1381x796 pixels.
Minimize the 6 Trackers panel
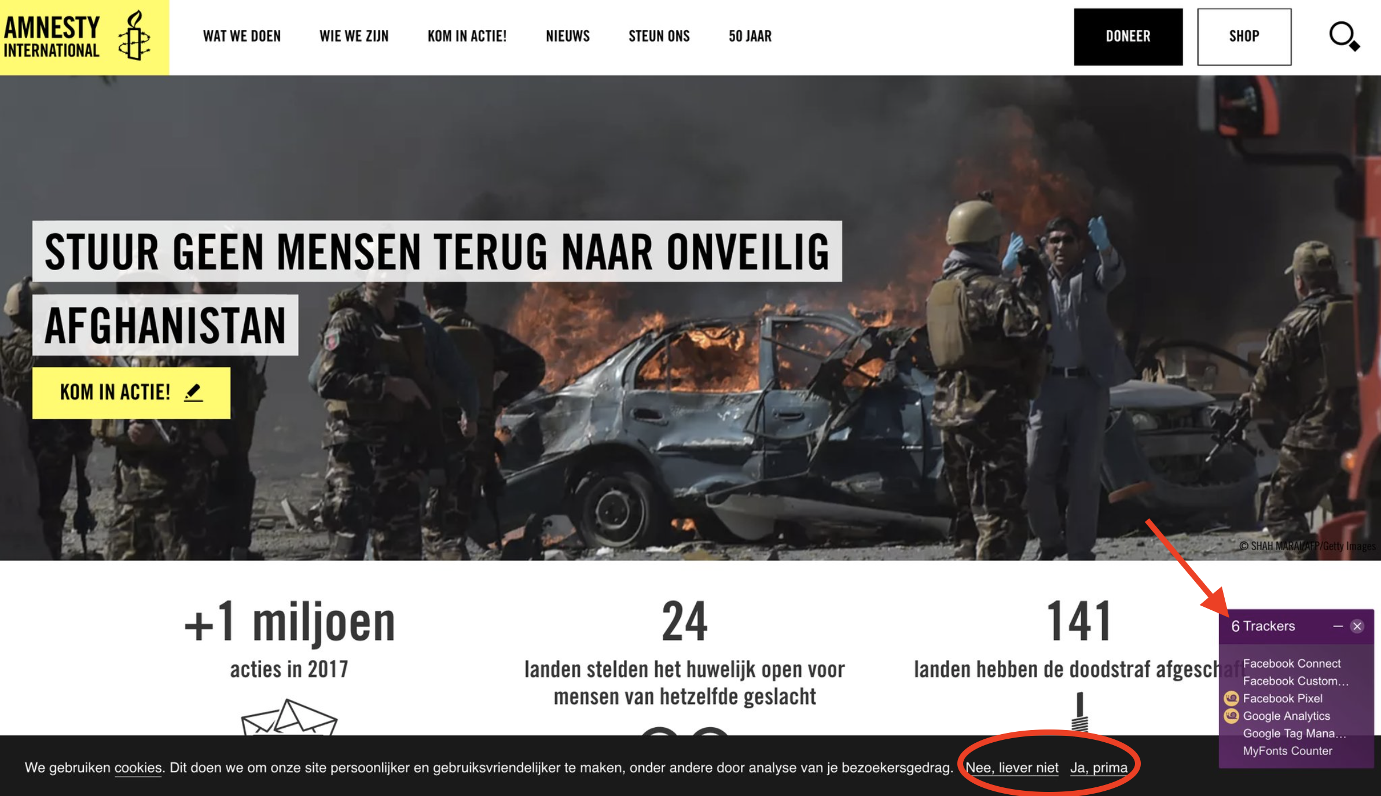click(x=1338, y=627)
